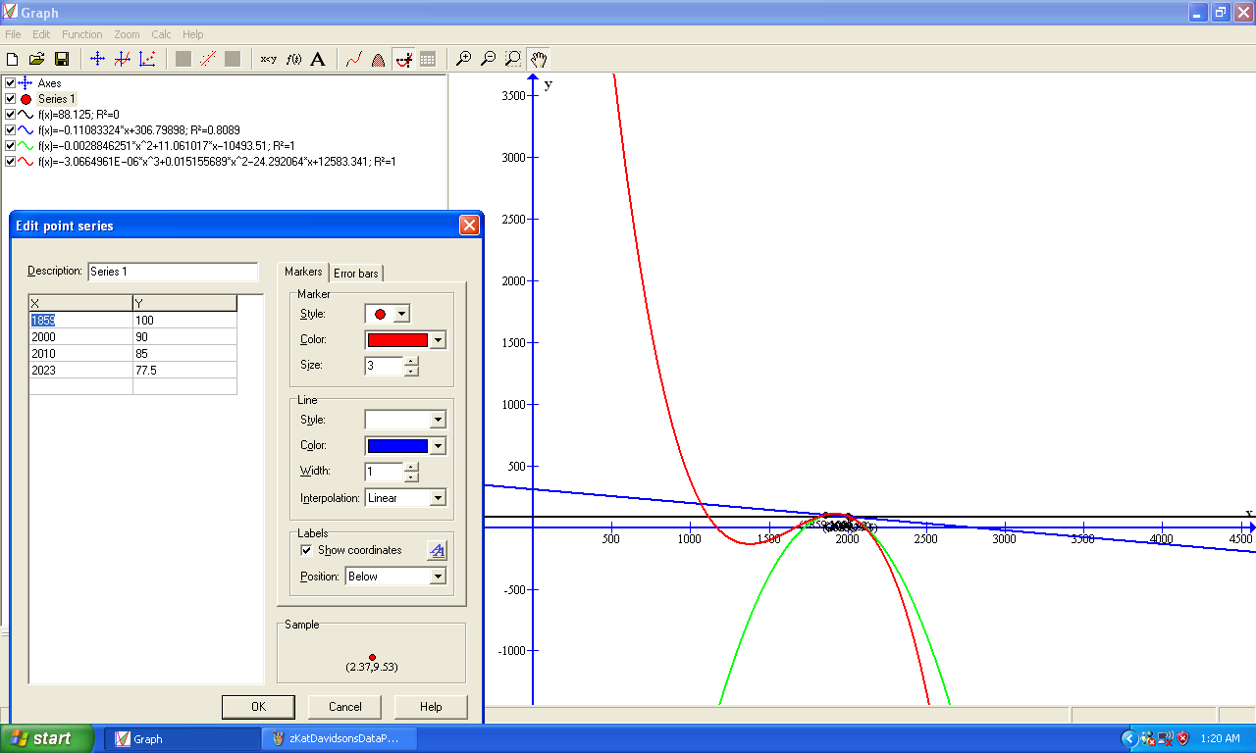Image resolution: width=1256 pixels, height=753 pixels.
Task: Switch to the Error bars tab
Action: pyautogui.click(x=356, y=274)
